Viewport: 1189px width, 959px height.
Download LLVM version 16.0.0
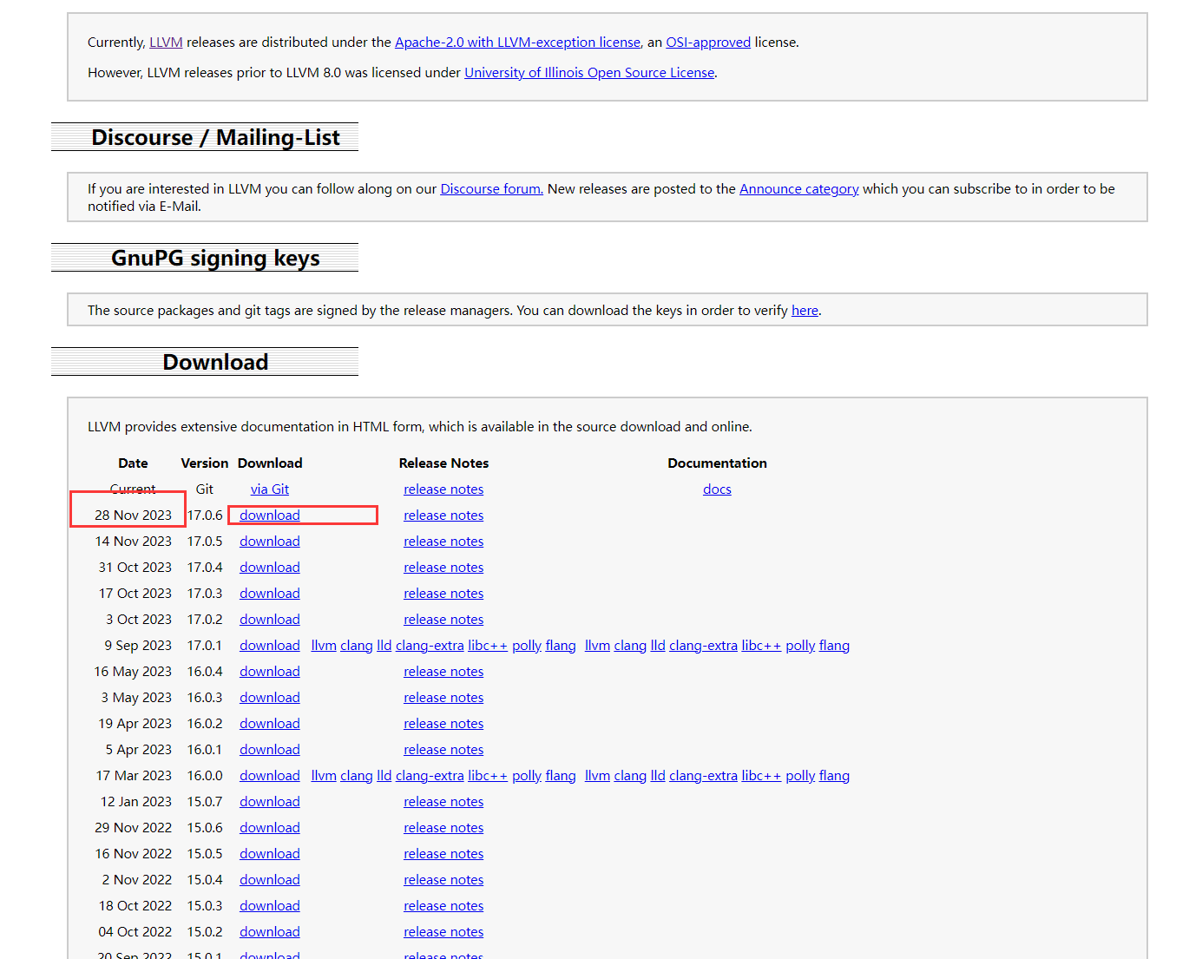click(x=270, y=776)
